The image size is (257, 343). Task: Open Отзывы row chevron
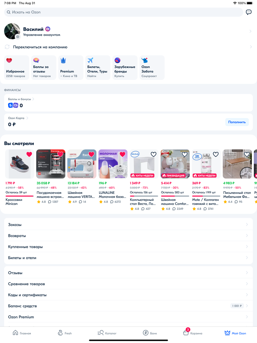(x=247, y=273)
